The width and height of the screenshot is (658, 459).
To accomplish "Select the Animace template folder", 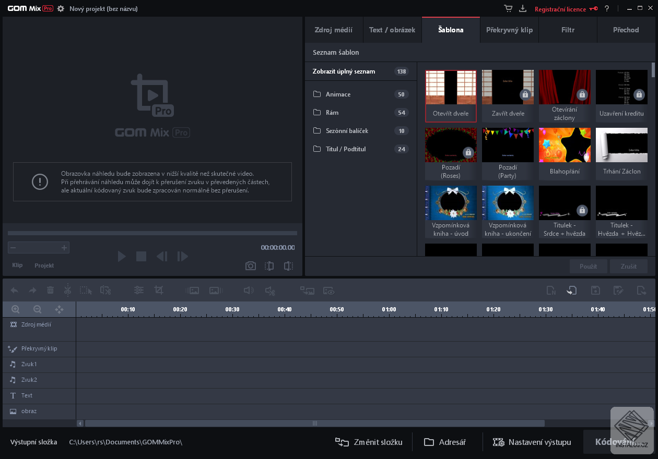I will pyautogui.click(x=361, y=94).
